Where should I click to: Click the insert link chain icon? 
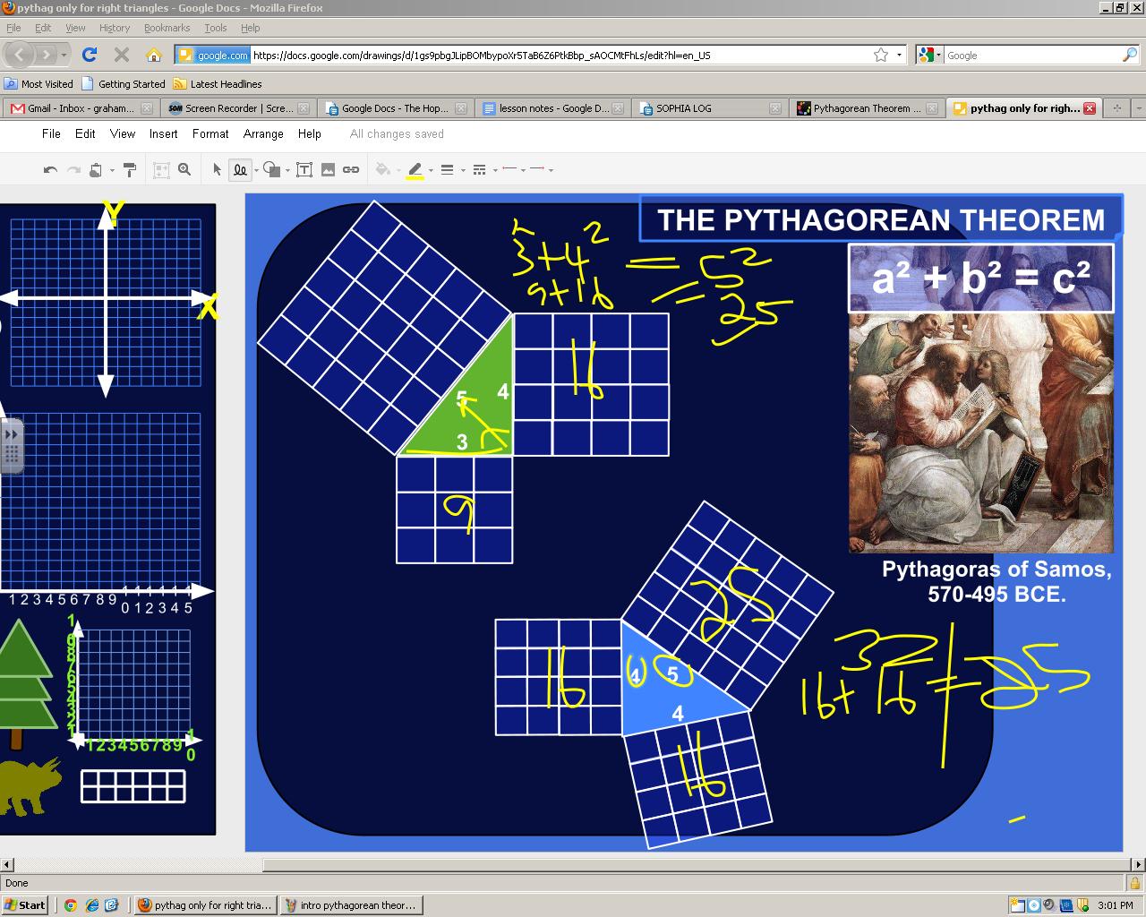coord(351,169)
